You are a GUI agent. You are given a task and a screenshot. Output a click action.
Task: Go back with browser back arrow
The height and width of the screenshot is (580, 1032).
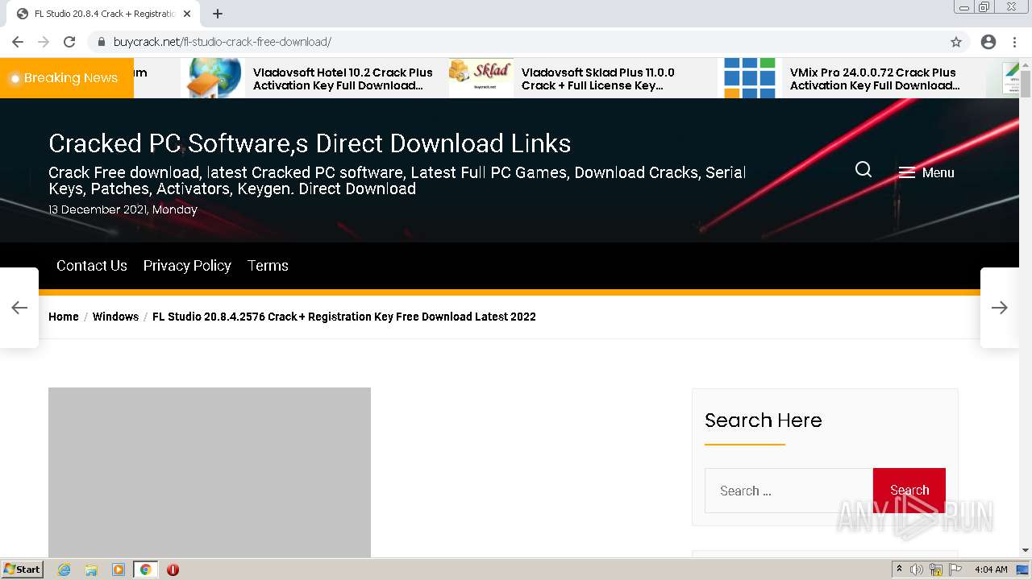18,42
